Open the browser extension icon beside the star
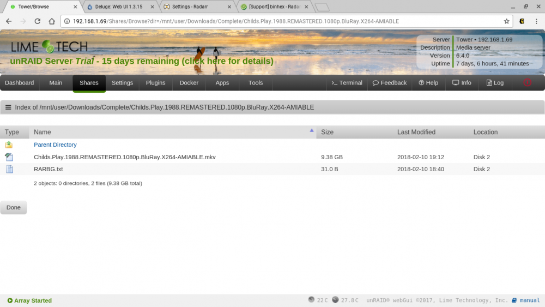 (522, 21)
